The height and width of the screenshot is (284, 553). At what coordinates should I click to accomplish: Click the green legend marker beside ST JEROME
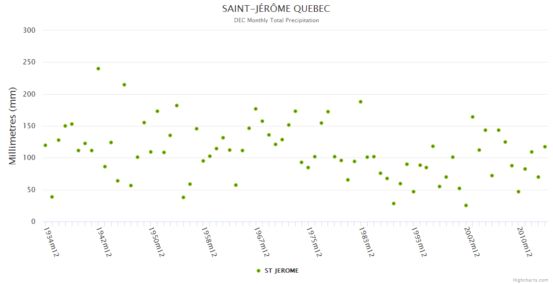coord(258,271)
